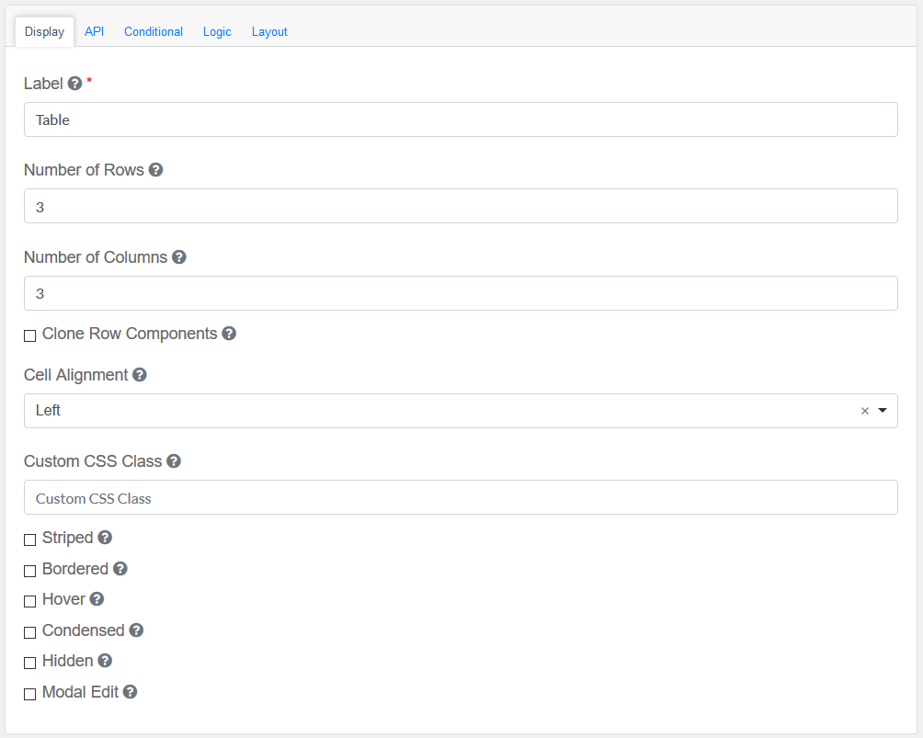Image resolution: width=923 pixels, height=738 pixels.
Task: Go to the Logic tab
Action: click(217, 31)
